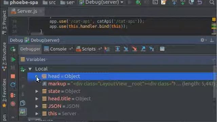Viewport: 217px width, 122px height.
Task: Click Show Execution Point icon
Action: pos(107,49)
